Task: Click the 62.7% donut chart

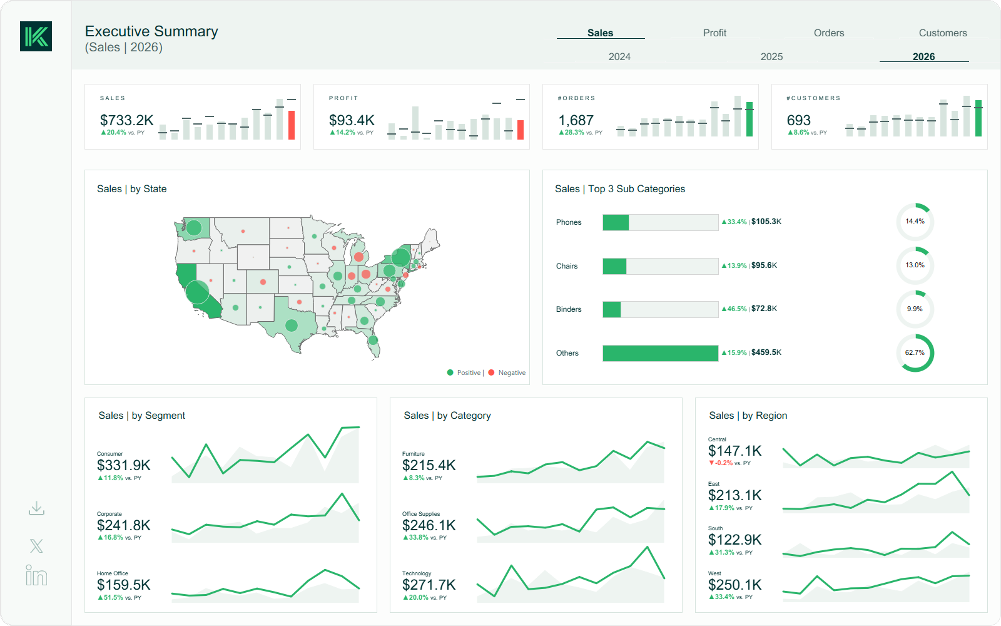Action: (x=915, y=353)
